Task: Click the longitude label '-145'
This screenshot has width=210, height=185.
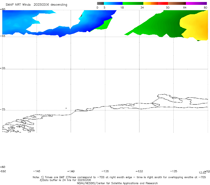Action: coord(37,171)
